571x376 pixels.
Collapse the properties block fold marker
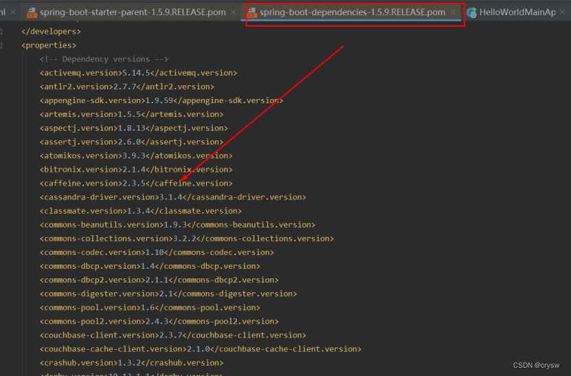1,45
